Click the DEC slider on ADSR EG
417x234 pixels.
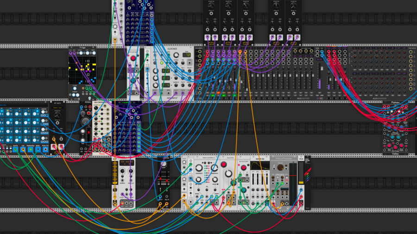pyautogui.click(x=258, y=179)
